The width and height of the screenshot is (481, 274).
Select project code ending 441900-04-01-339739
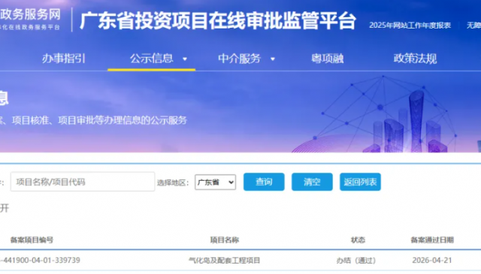coord(40,260)
